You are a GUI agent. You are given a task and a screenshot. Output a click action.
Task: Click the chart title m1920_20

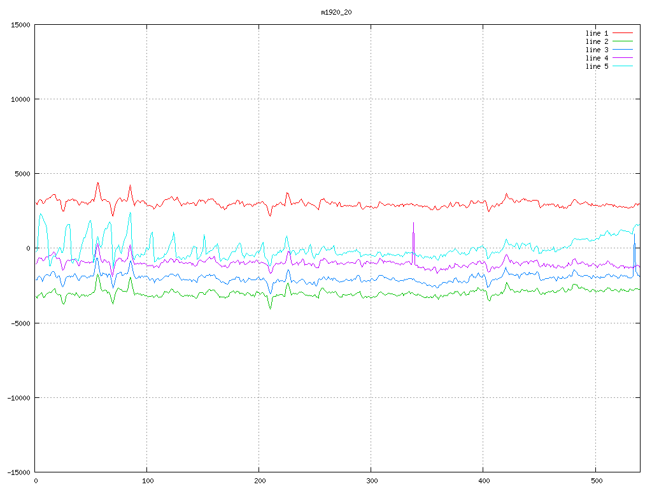pos(336,12)
